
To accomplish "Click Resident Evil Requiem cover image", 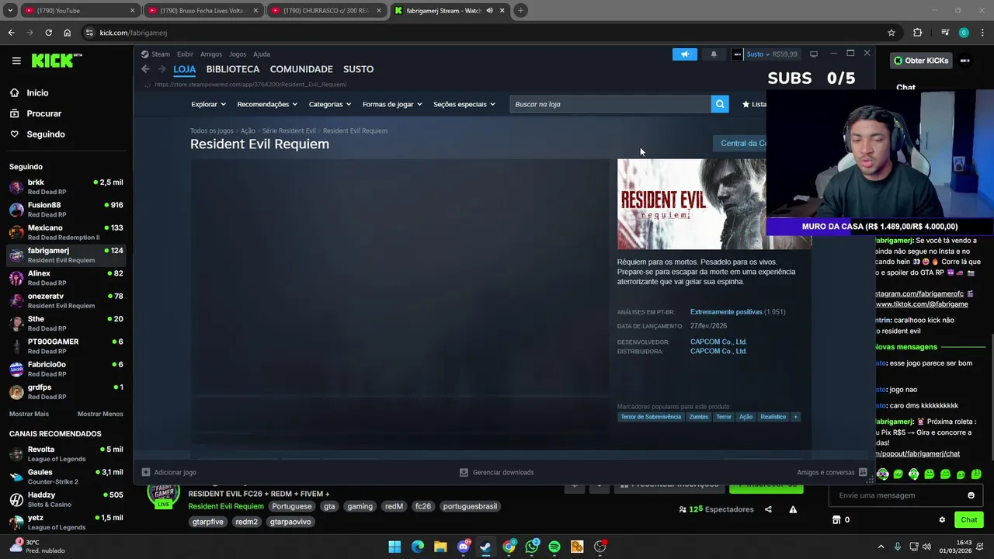I will click(691, 204).
